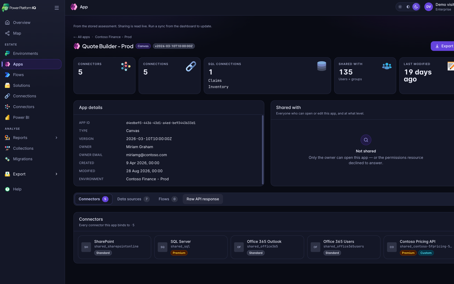Open the Raw API response tab
Image resolution: width=454 pixels, height=284 pixels.
click(203, 199)
